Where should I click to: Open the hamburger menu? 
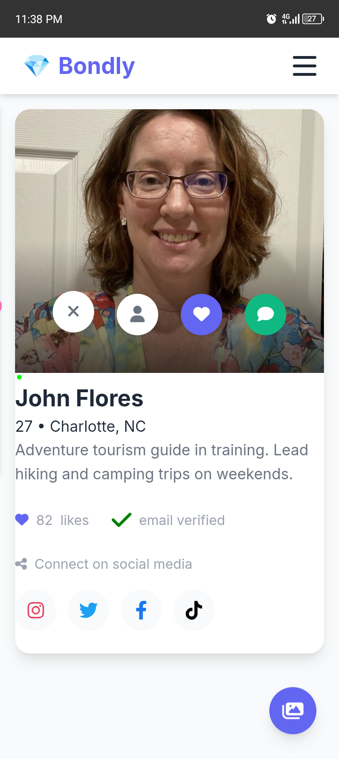point(304,66)
